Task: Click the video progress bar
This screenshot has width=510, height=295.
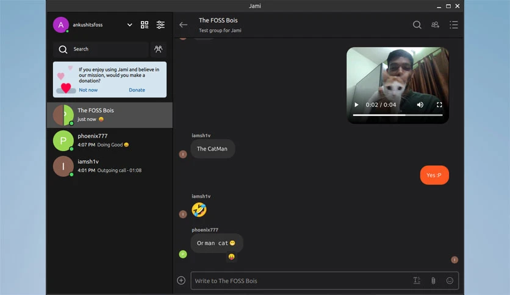Action: click(x=398, y=115)
